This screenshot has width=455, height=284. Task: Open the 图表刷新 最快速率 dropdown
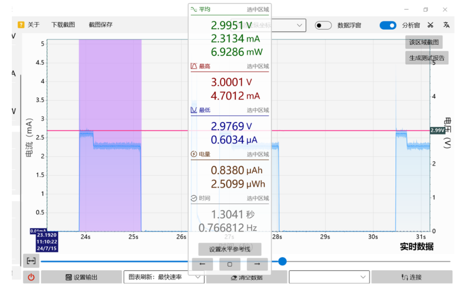coord(164,277)
